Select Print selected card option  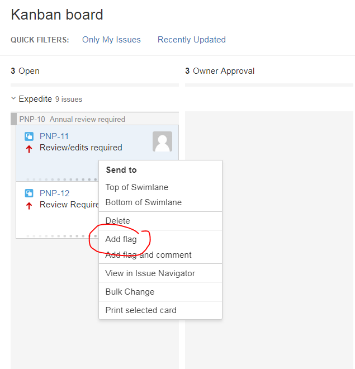141,310
